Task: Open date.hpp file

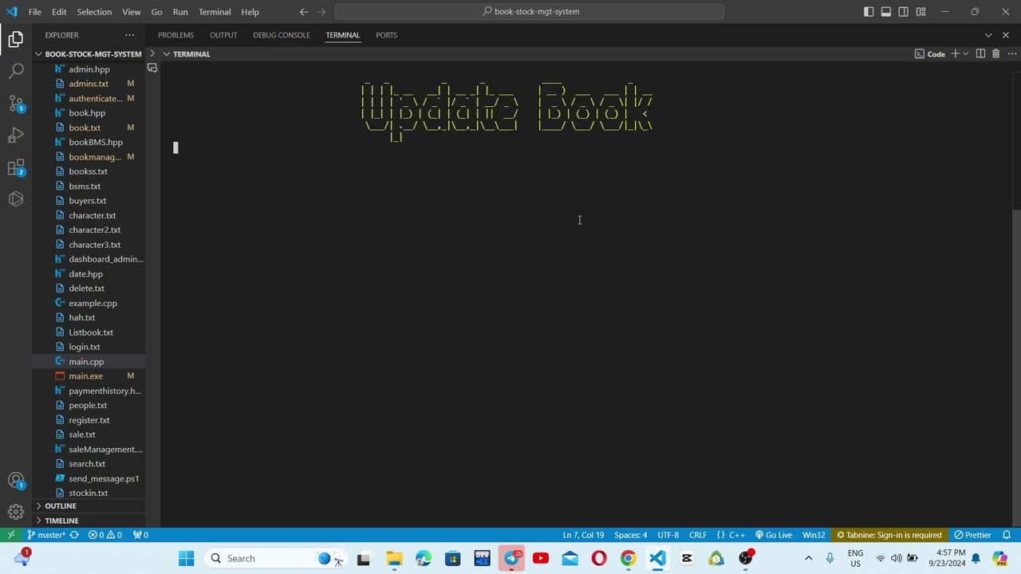Action: (89, 274)
